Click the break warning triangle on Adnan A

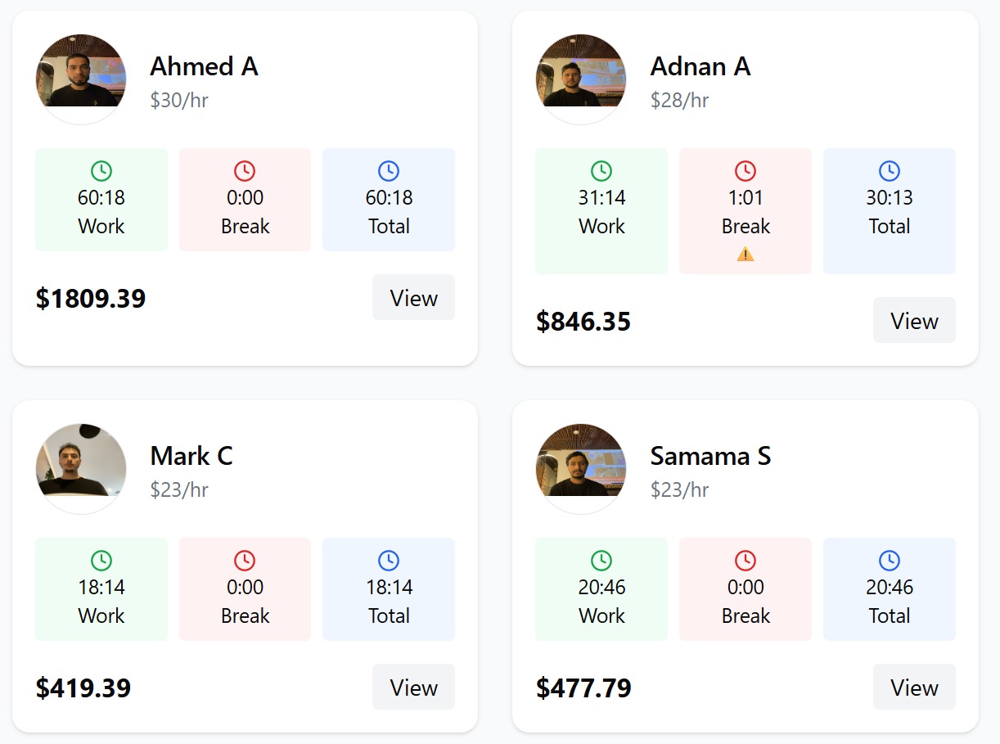click(x=745, y=255)
